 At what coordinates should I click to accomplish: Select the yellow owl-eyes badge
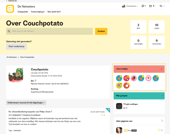(119, 85)
